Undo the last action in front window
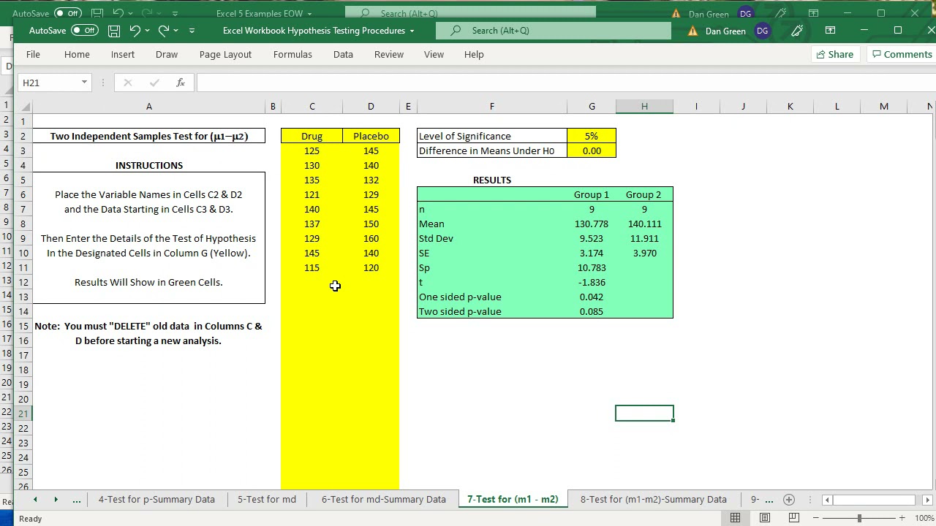This screenshot has width=936, height=526. click(x=135, y=31)
